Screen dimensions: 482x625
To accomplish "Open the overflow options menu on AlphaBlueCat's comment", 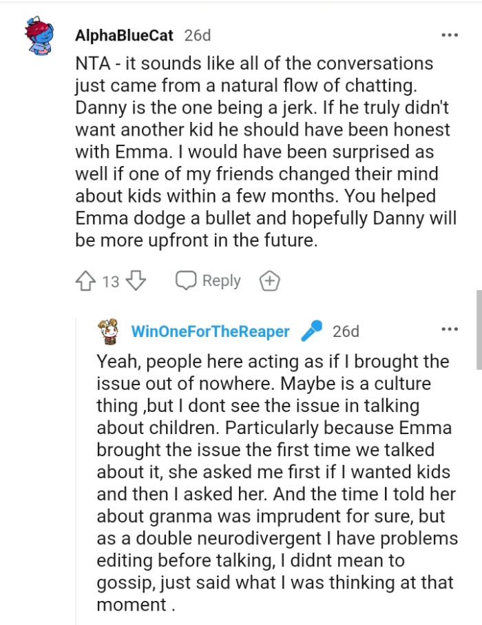I will (x=450, y=32).
